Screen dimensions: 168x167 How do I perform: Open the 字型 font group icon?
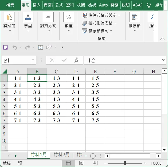coord(28,17)
